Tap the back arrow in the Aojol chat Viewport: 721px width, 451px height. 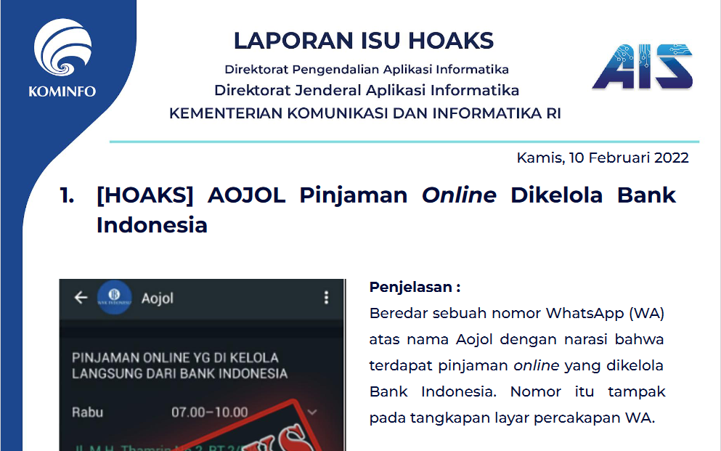pos(81,298)
